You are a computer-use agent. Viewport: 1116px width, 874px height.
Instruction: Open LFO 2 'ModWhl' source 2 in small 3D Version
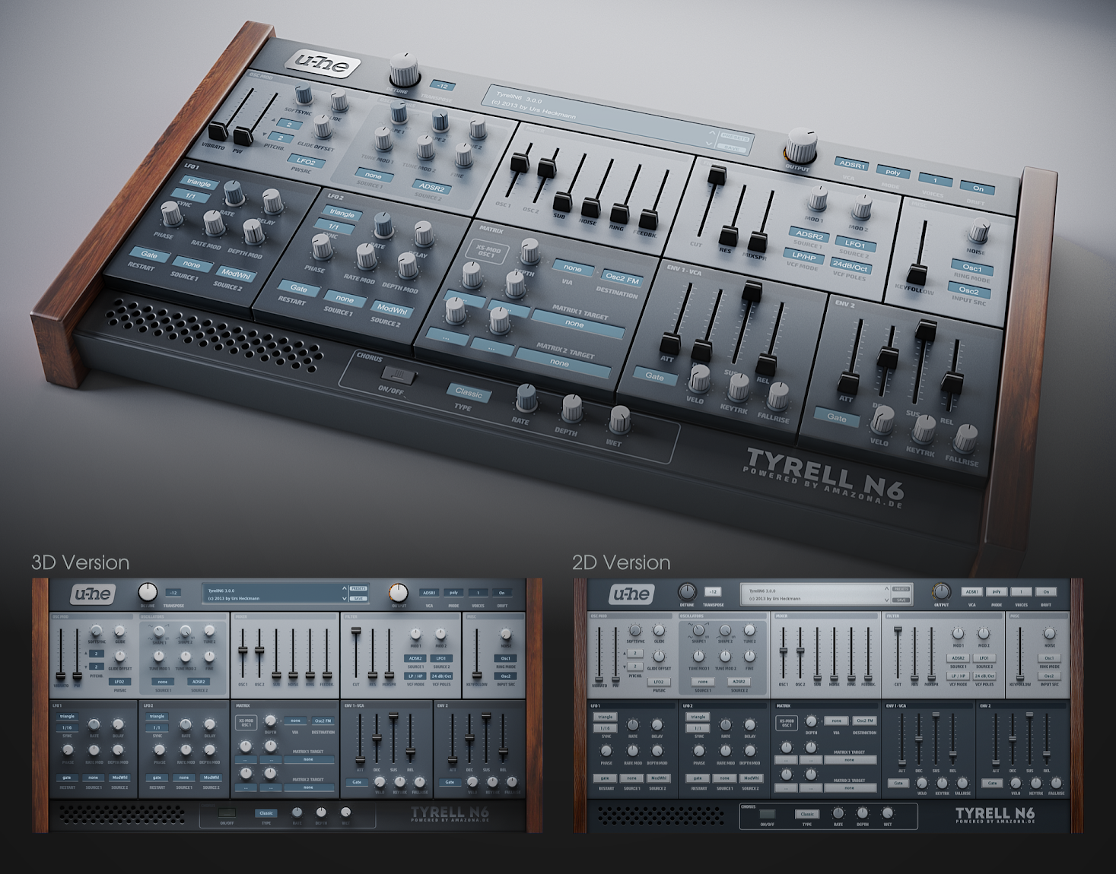pos(211,777)
